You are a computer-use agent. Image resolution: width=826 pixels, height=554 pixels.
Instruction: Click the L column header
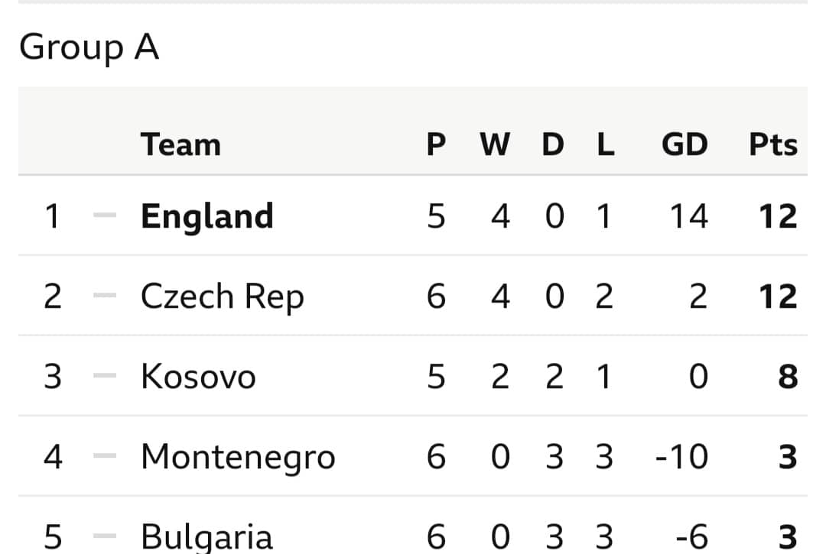(x=606, y=144)
